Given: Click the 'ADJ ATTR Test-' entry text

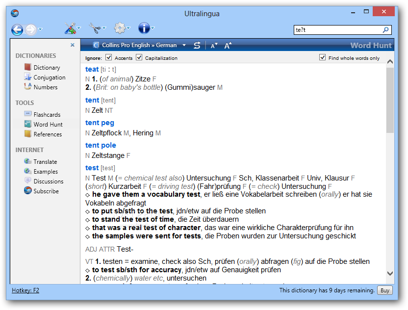Looking at the screenshot, I should [109, 249].
